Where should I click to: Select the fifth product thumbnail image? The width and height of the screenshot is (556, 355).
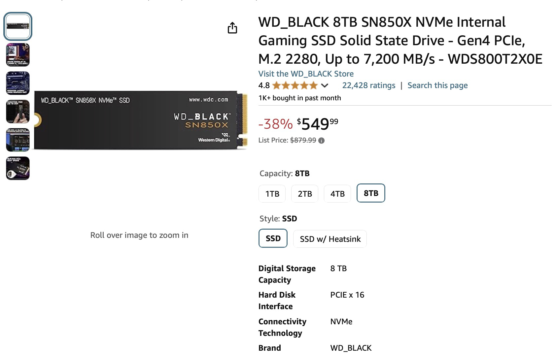point(18,140)
